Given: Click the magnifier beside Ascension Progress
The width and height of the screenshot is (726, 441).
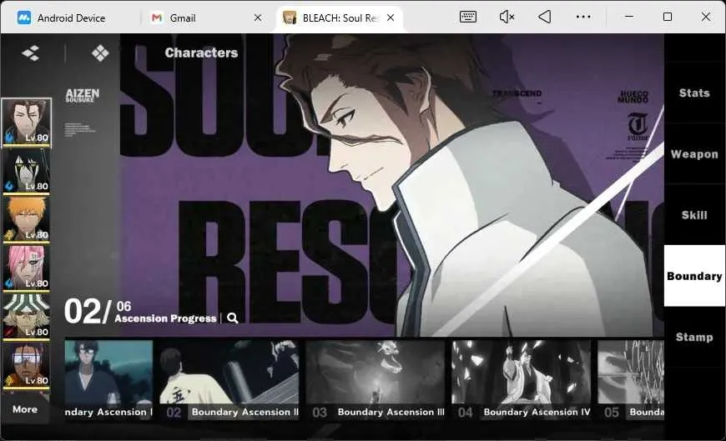Looking at the screenshot, I should point(233,318).
